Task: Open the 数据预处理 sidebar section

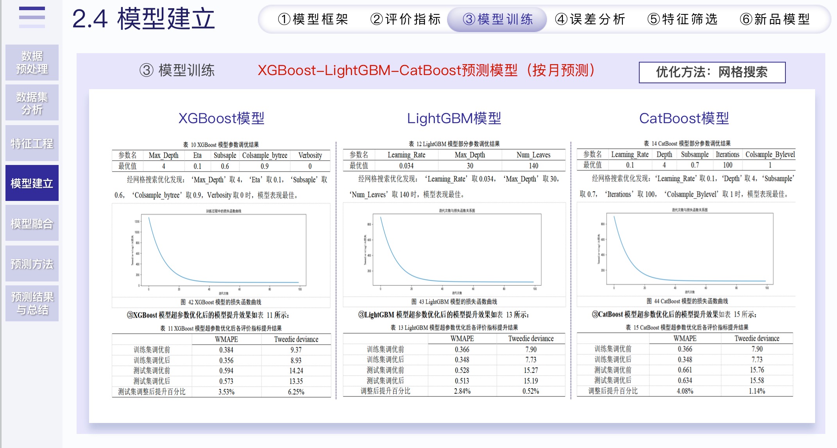Action: coord(32,63)
